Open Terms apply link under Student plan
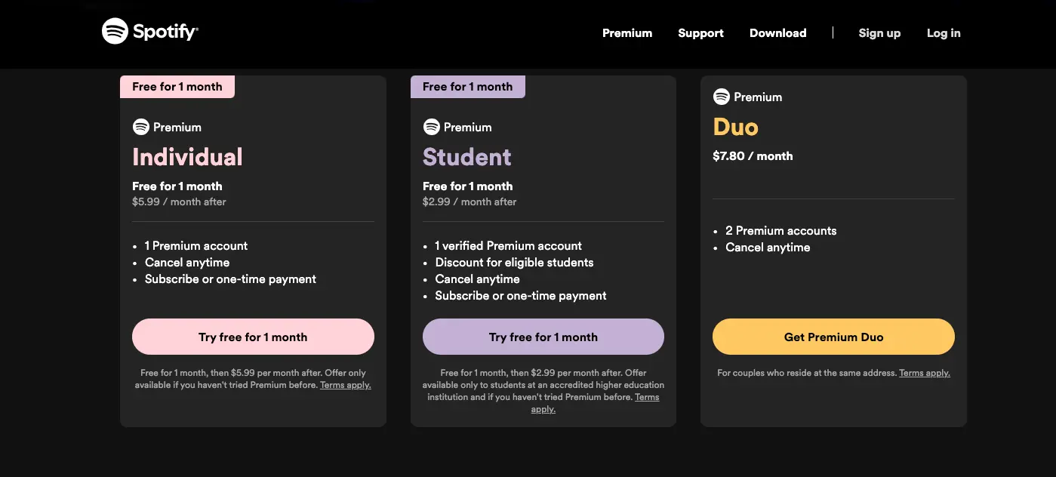Image resolution: width=1056 pixels, height=477 pixels. tap(646, 397)
